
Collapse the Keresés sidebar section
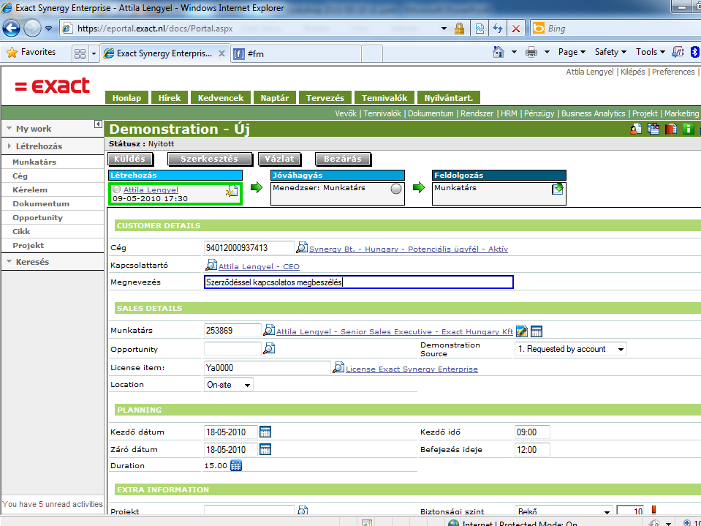tap(9, 262)
